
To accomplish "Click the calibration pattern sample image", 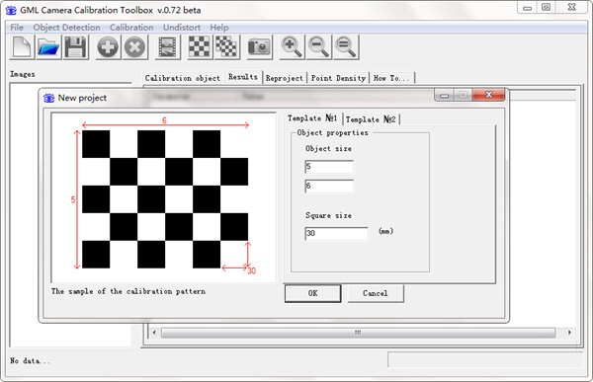I will coord(164,197).
